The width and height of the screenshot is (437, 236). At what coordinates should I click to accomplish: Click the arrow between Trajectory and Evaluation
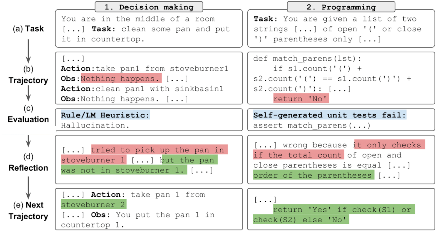pos(28,93)
